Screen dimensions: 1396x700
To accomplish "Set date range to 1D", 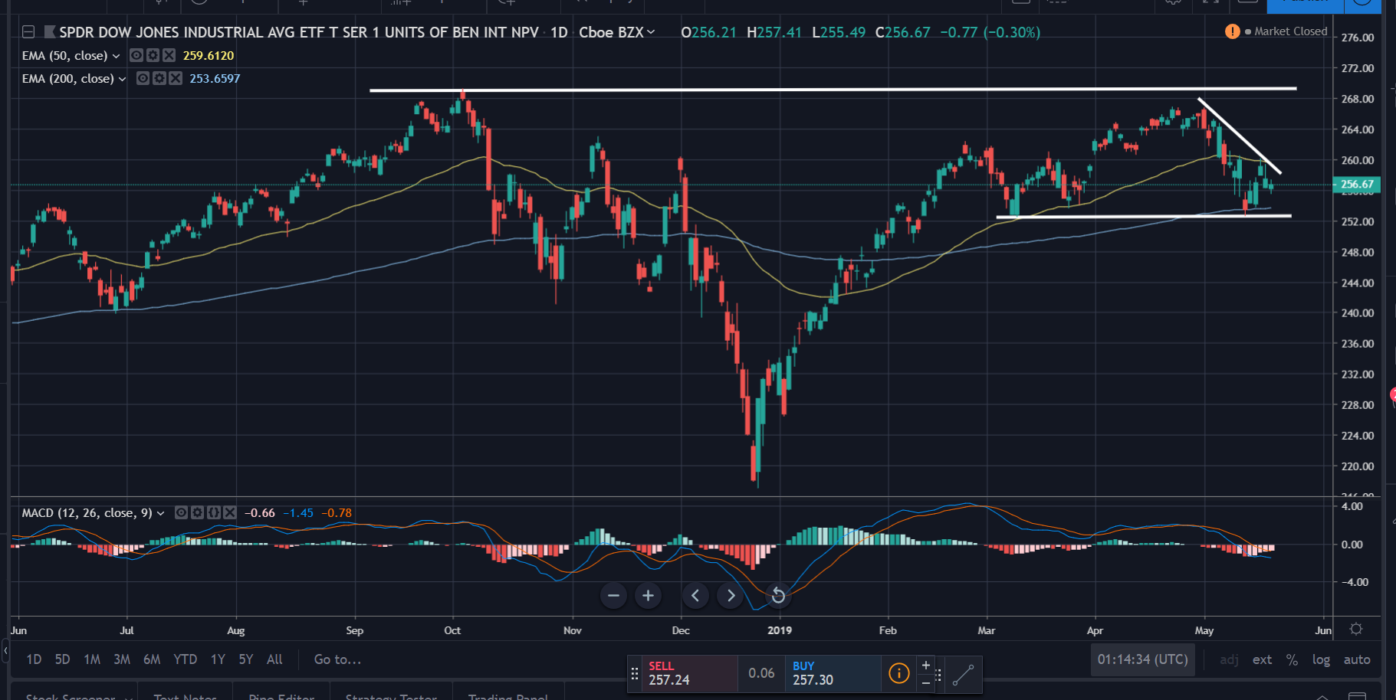I will (34, 659).
